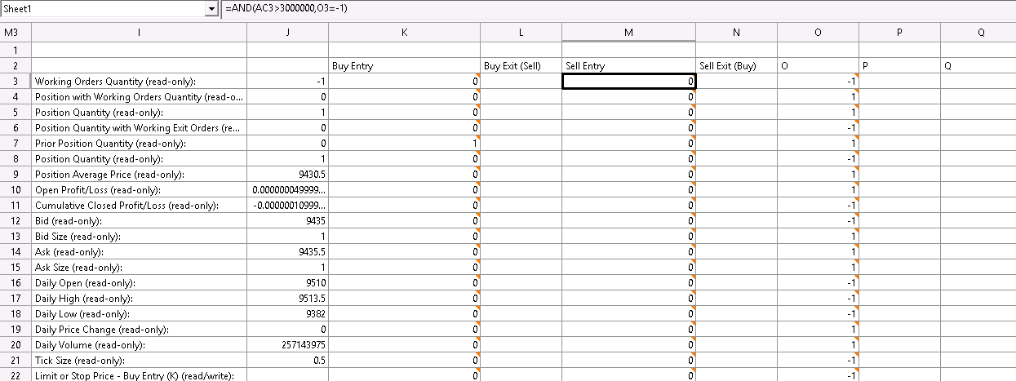Viewport: 1016px width, 381px height.
Task: Select the Daily Volume value 257143975
Action: click(287, 345)
